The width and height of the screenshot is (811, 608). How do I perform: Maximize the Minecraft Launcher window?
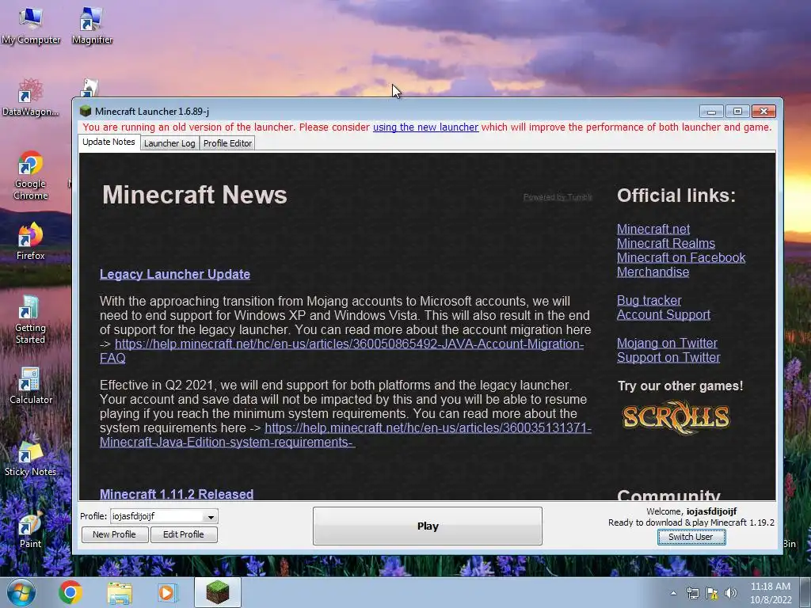737,111
